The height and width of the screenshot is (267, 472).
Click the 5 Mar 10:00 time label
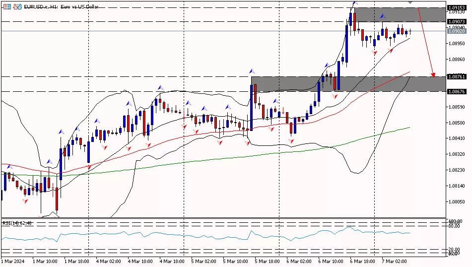tap(235, 261)
